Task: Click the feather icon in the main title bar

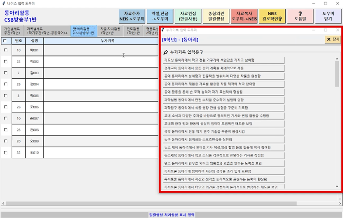Action: [x=4, y=3]
